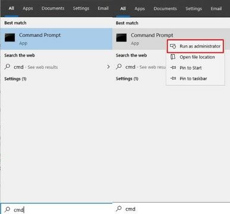Click Best match label in right panel
Image resolution: width=230 pixels, height=214 pixels.
(127, 23)
